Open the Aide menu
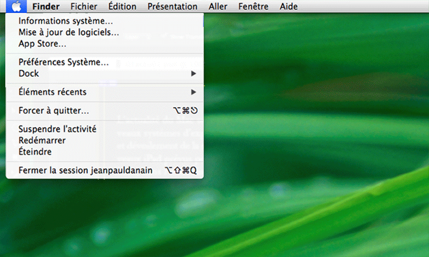Viewport: 429px width, 257px height. pos(288,7)
